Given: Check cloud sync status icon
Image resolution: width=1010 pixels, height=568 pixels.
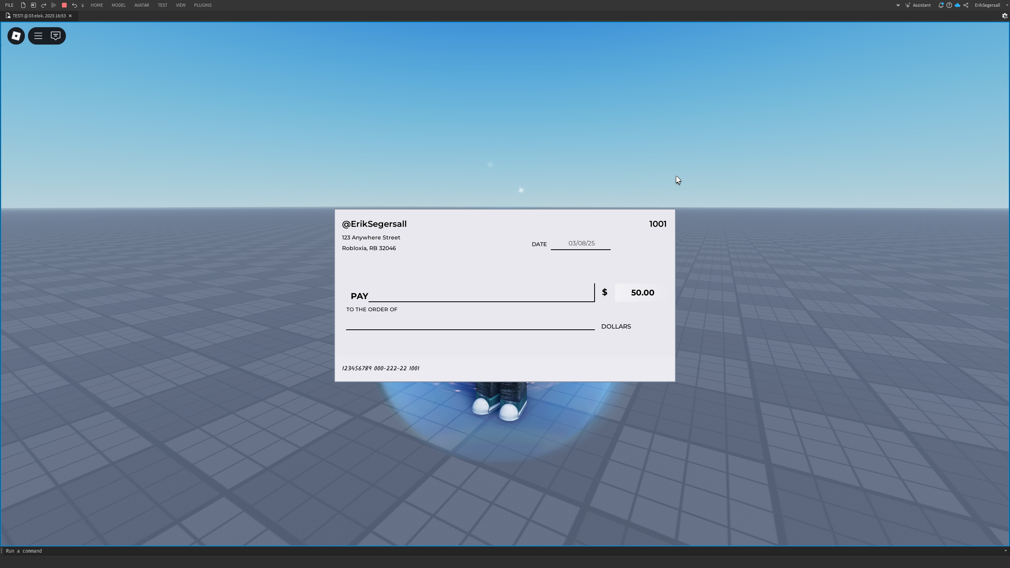Looking at the screenshot, I should point(958,5).
